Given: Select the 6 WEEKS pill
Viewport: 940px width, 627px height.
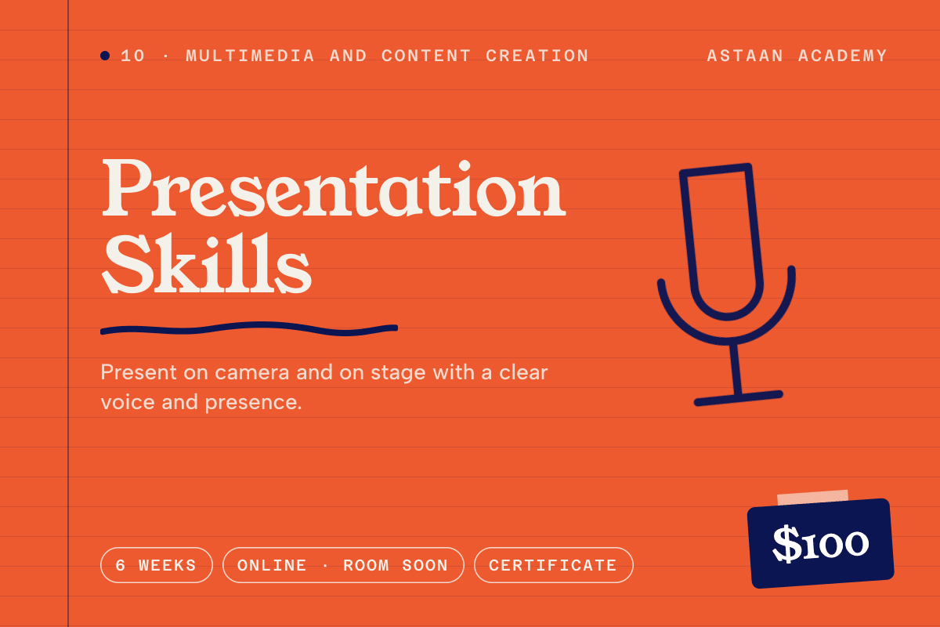Looking at the screenshot, I should point(157,565).
